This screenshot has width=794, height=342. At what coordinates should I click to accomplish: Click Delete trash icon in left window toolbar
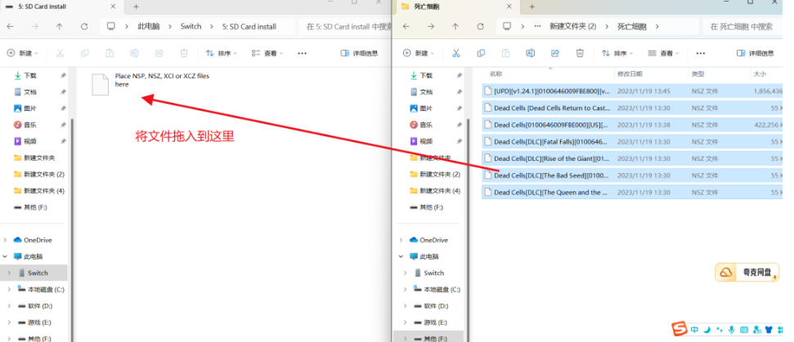point(184,53)
